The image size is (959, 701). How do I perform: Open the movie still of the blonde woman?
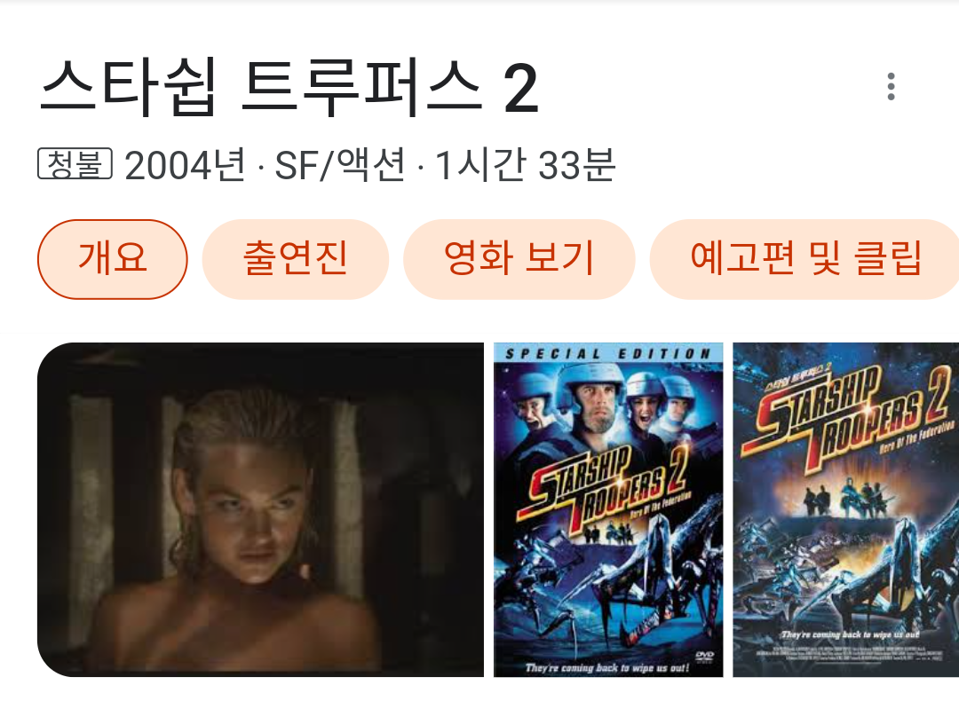(x=260, y=509)
